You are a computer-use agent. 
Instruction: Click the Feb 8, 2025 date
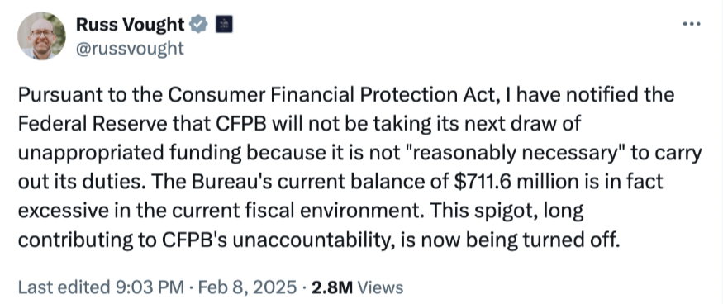pos(247,287)
